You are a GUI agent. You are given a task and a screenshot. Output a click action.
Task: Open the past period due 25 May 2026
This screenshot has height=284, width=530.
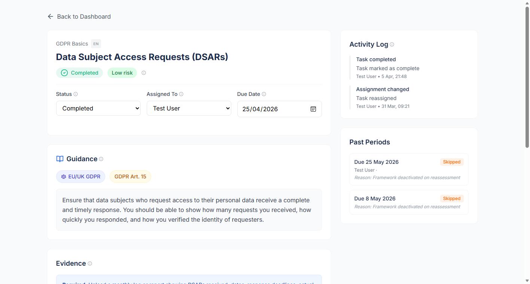[409, 169]
